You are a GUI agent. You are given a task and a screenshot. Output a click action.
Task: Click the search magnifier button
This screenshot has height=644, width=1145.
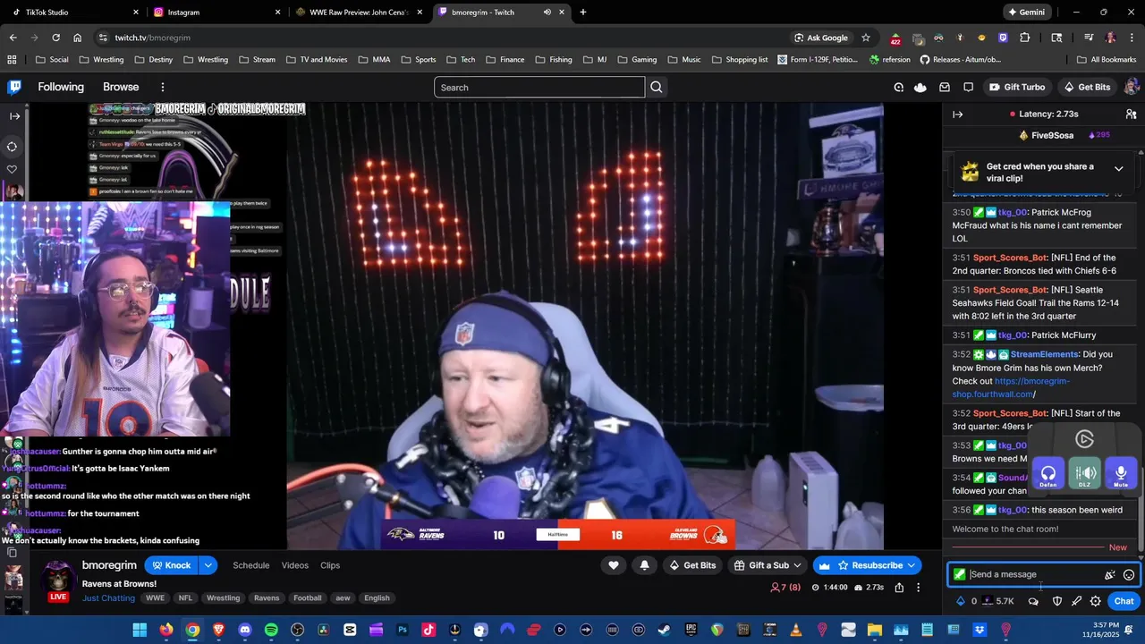[x=657, y=87]
